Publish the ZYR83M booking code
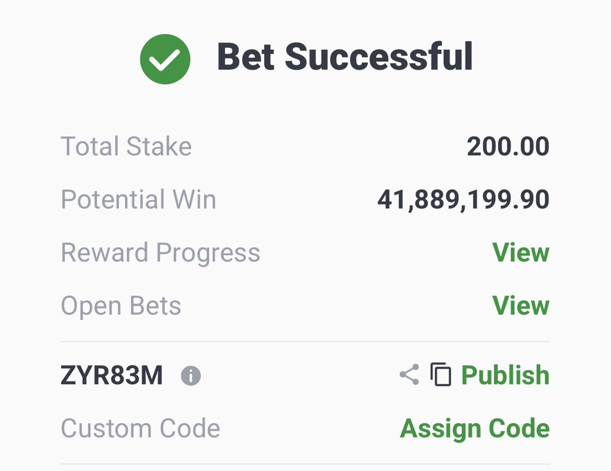Image resolution: width=611 pixels, height=471 pixels. pos(505,375)
